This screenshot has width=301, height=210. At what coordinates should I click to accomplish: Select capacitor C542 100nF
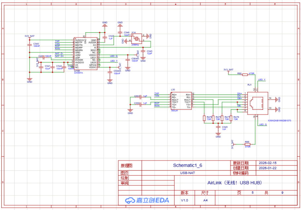(53, 67)
